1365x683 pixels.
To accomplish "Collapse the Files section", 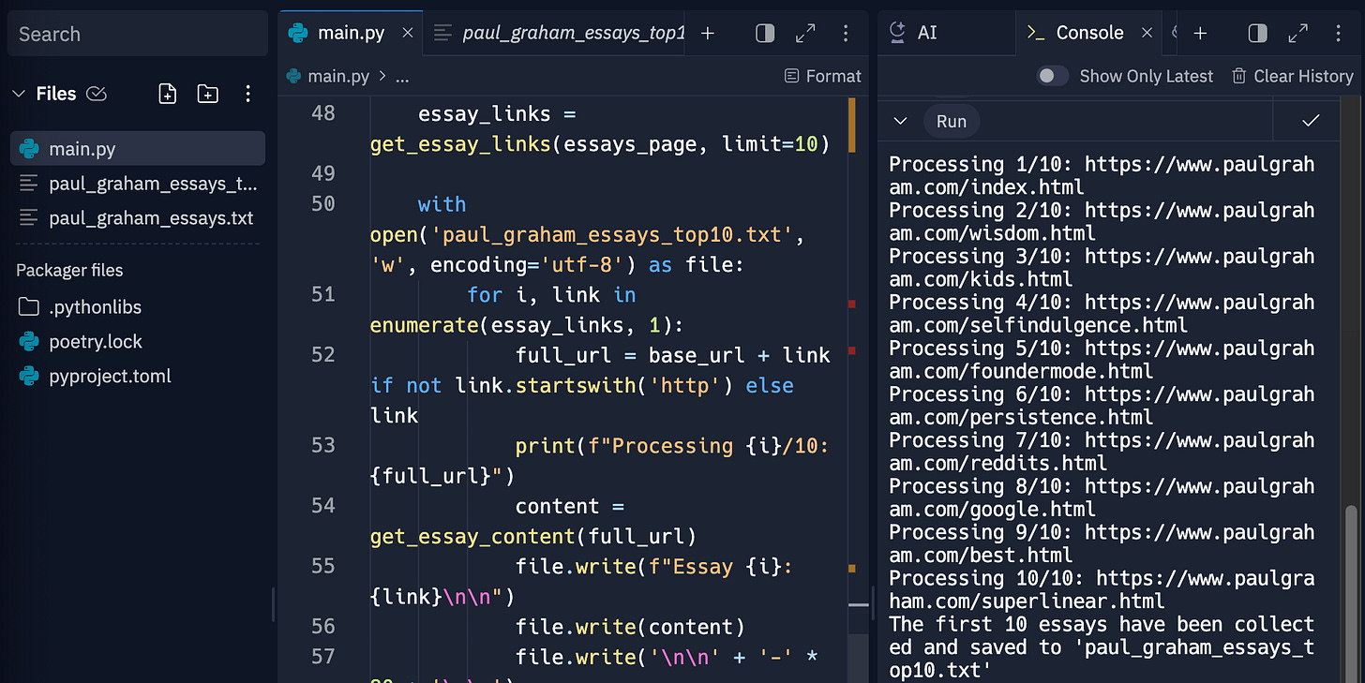I will coord(19,93).
